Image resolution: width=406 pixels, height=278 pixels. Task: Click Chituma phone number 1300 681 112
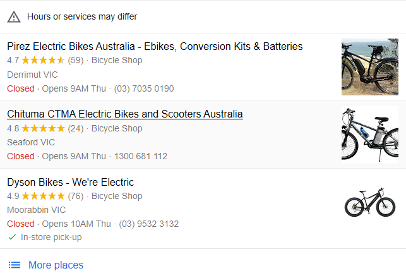142,156
